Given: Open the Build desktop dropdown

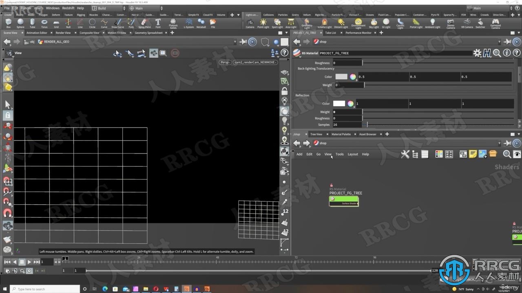Looking at the screenshot, I should coord(108,8).
